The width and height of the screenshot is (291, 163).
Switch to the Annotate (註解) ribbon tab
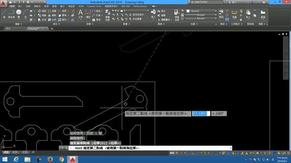click(28, 6)
